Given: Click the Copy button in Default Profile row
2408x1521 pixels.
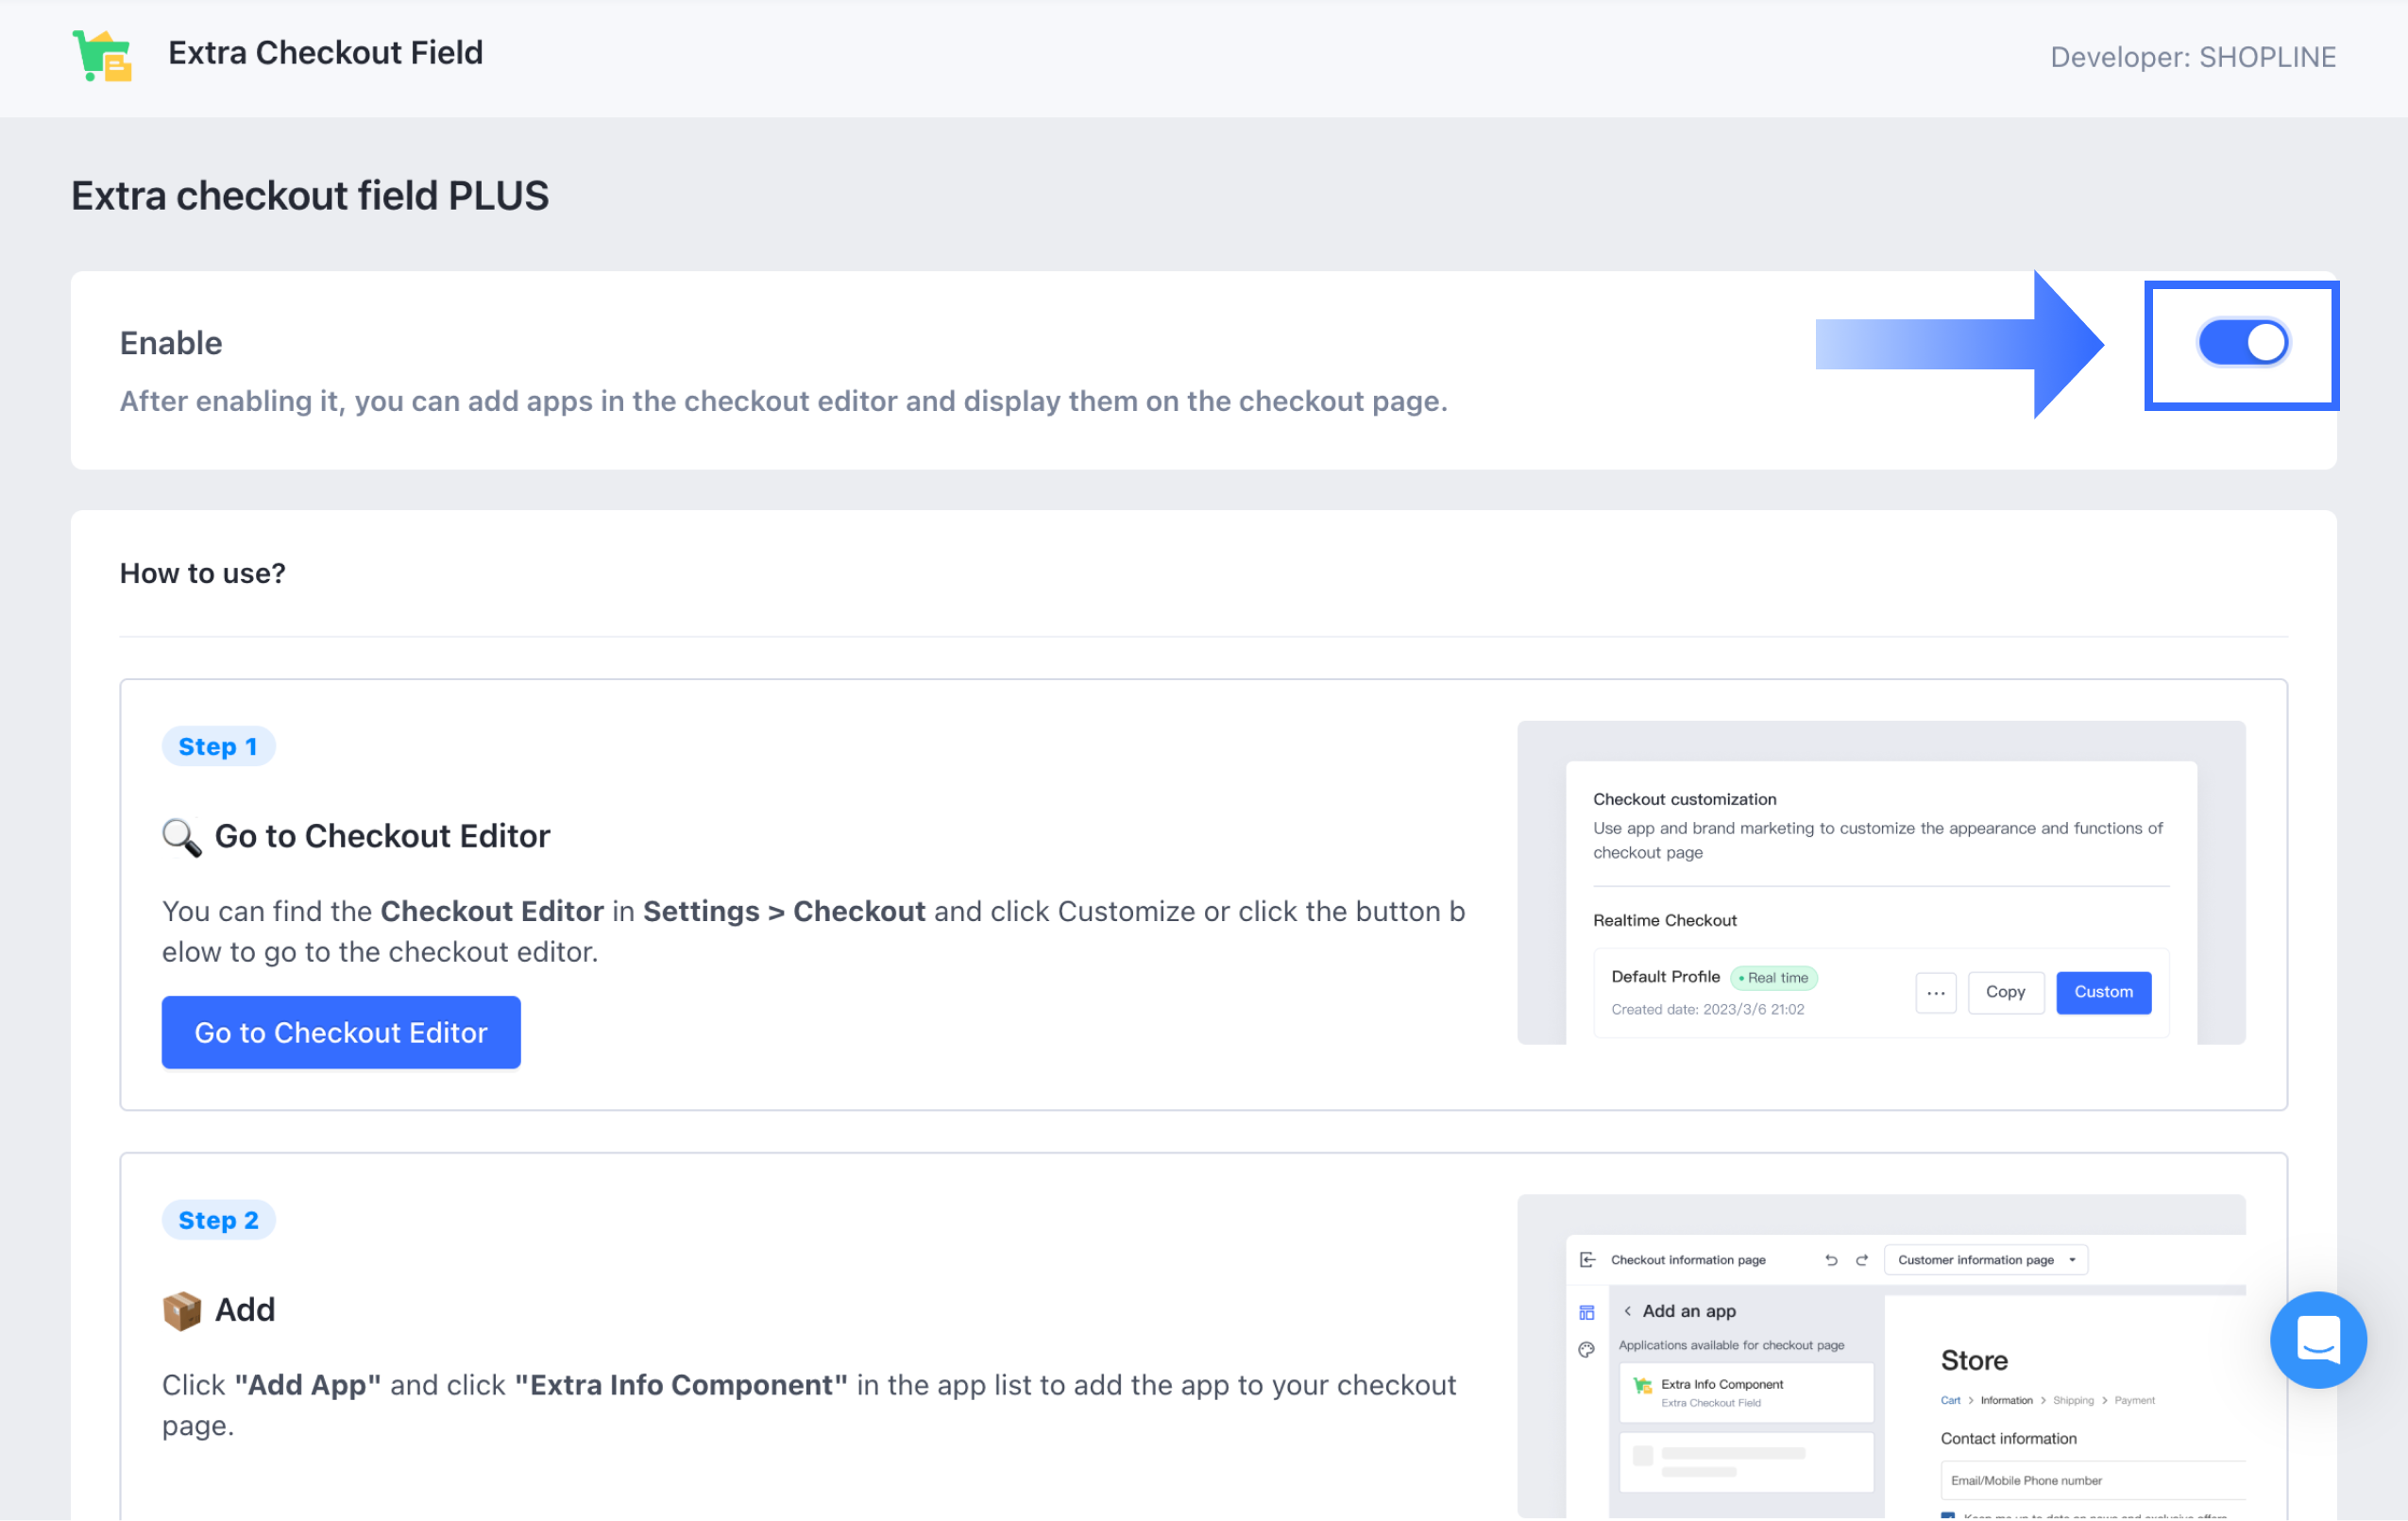Looking at the screenshot, I should [2005, 992].
